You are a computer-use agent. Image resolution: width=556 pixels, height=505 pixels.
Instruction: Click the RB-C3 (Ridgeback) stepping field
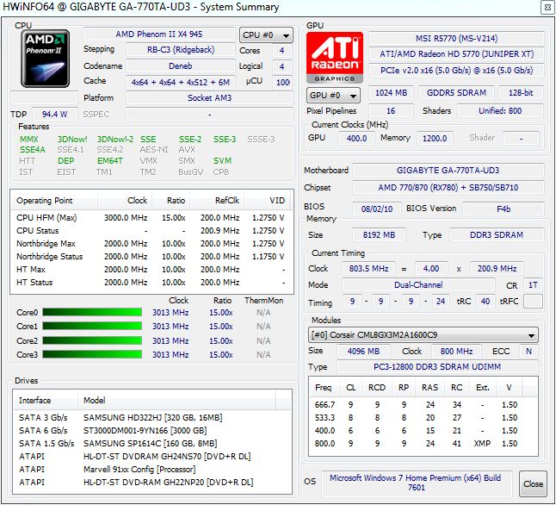(x=181, y=50)
